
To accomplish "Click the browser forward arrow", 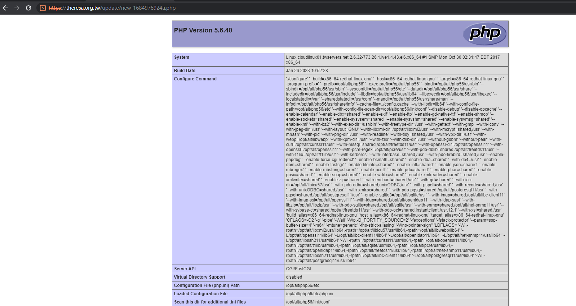I will 17,8.
